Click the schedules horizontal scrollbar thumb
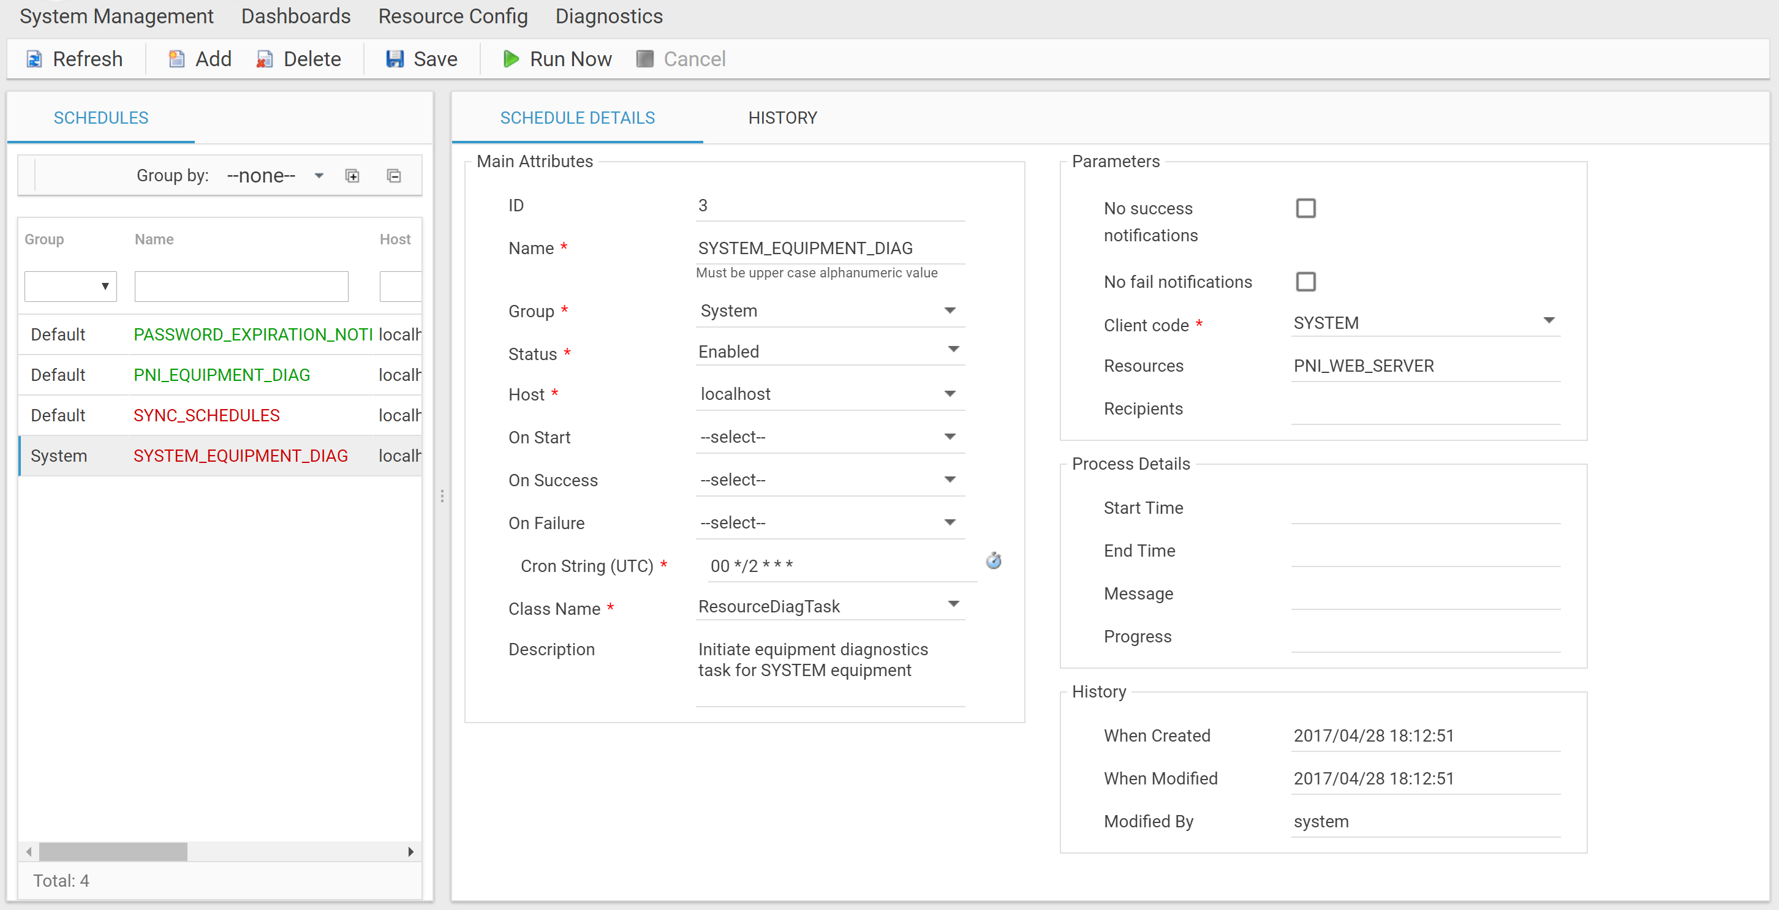 click(x=113, y=851)
